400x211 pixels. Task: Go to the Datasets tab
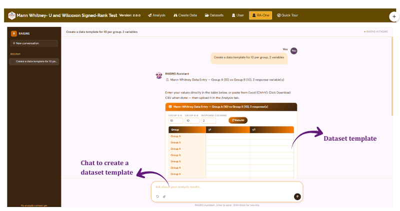214,15
